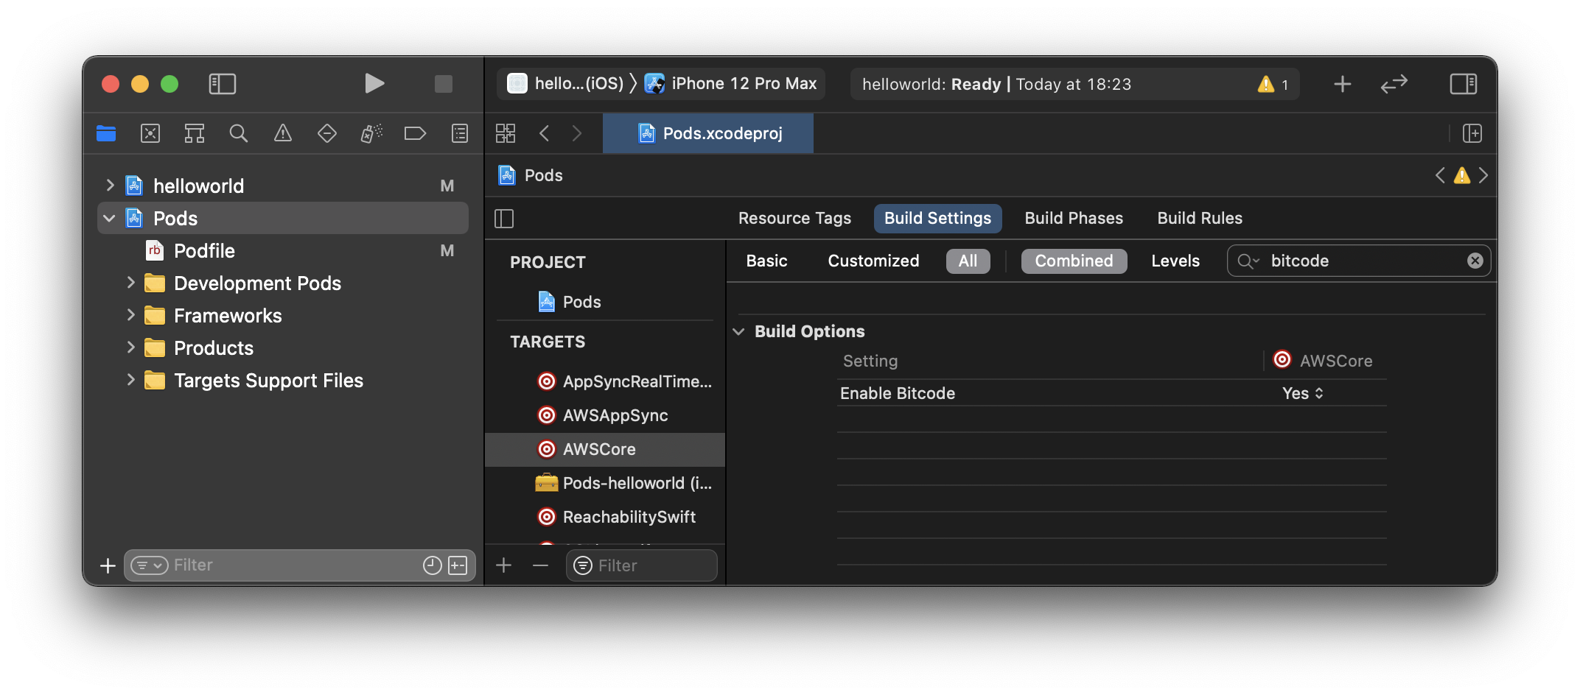Change Enable Bitcode Yes value
This screenshot has width=1580, height=695.
[1303, 393]
